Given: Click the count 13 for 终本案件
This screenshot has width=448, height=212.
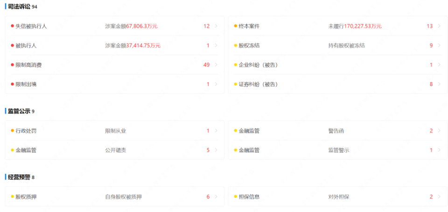Looking at the screenshot, I should point(430,26).
